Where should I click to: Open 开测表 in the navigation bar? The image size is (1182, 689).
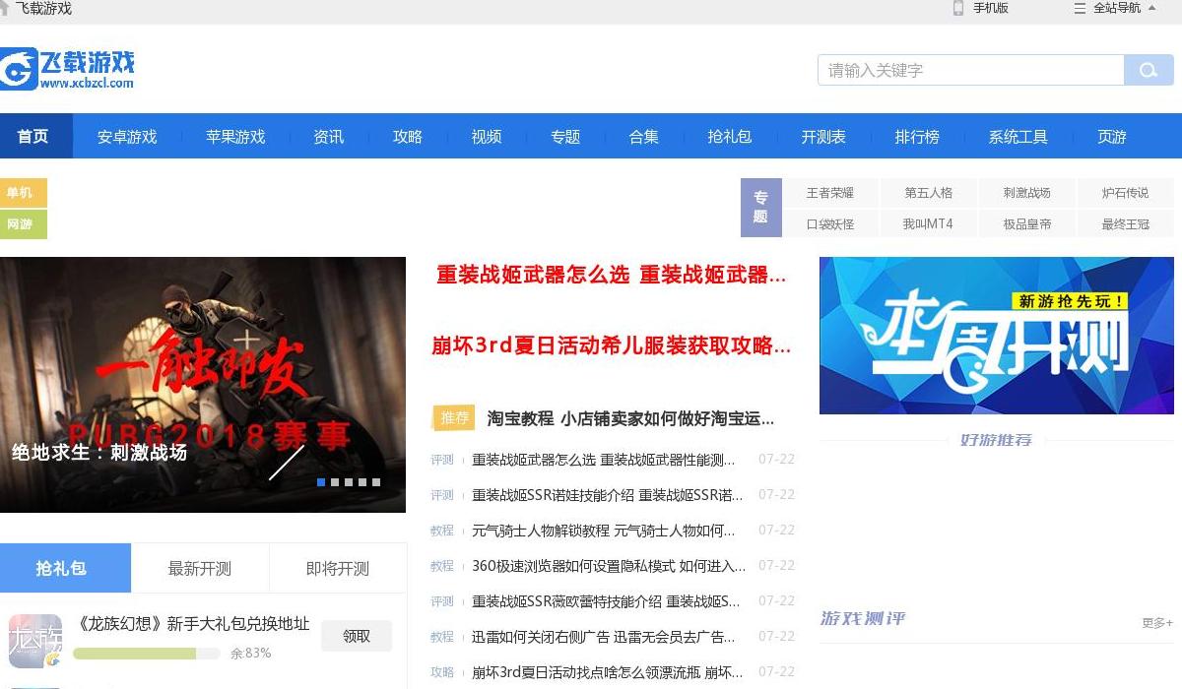822,137
